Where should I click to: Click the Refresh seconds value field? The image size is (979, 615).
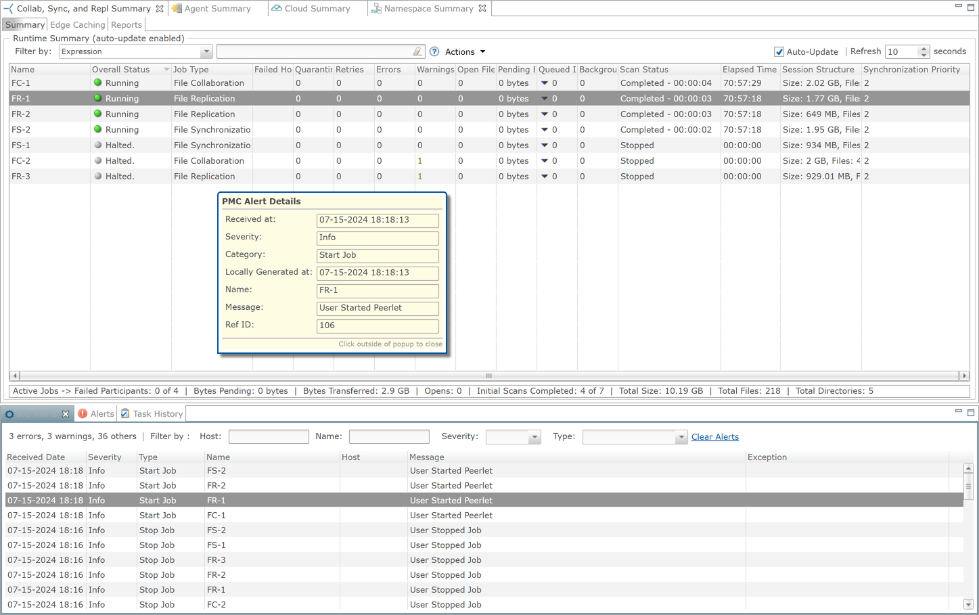coord(902,52)
